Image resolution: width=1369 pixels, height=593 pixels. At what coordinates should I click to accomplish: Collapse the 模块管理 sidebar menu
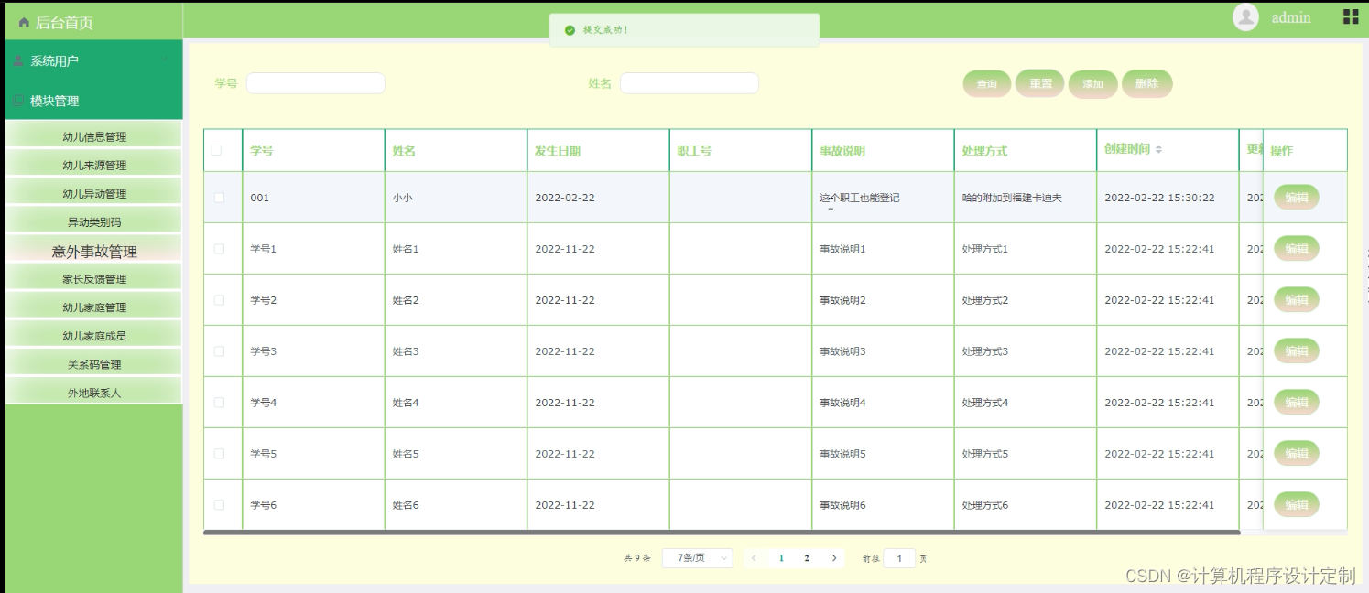click(x=93, y=101)
